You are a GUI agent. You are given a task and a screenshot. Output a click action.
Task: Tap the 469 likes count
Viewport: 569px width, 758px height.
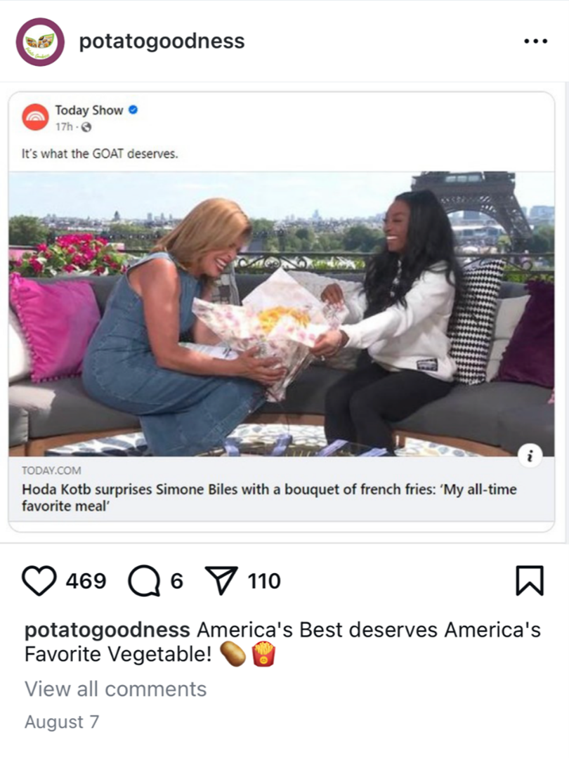point(86,580)
